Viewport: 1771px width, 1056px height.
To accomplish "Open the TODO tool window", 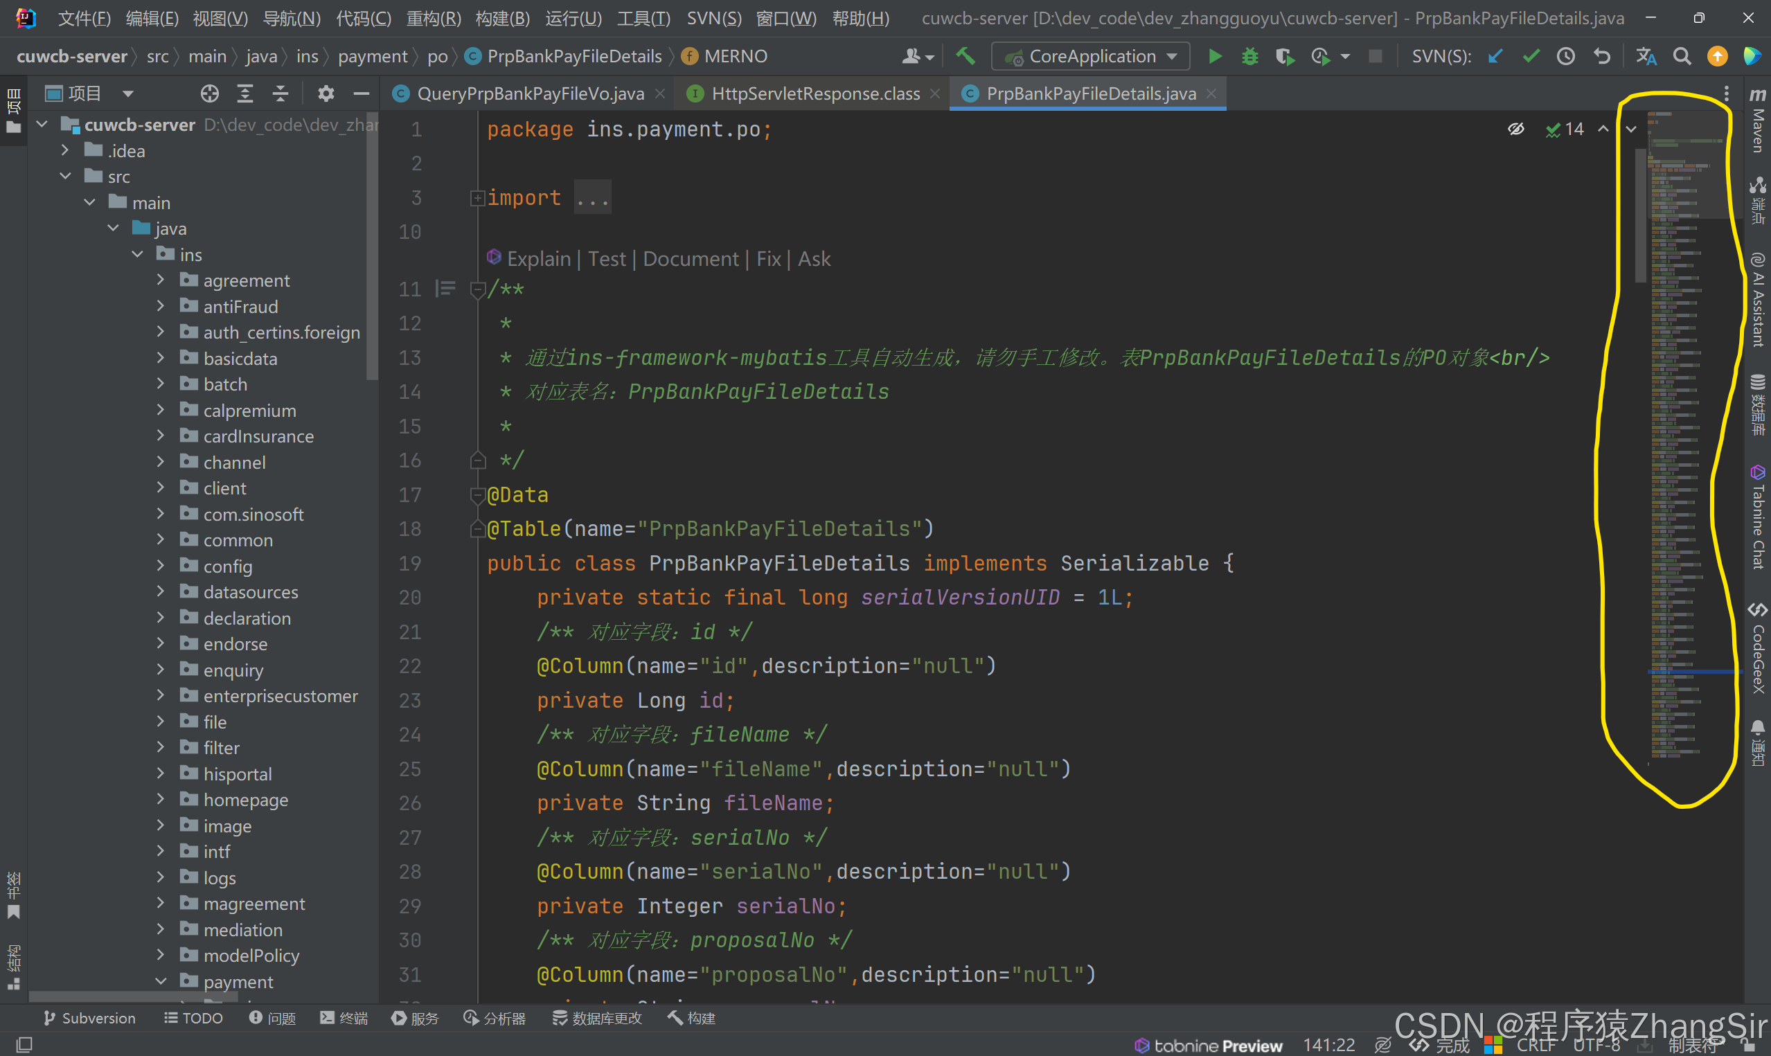I will 193,1019.
